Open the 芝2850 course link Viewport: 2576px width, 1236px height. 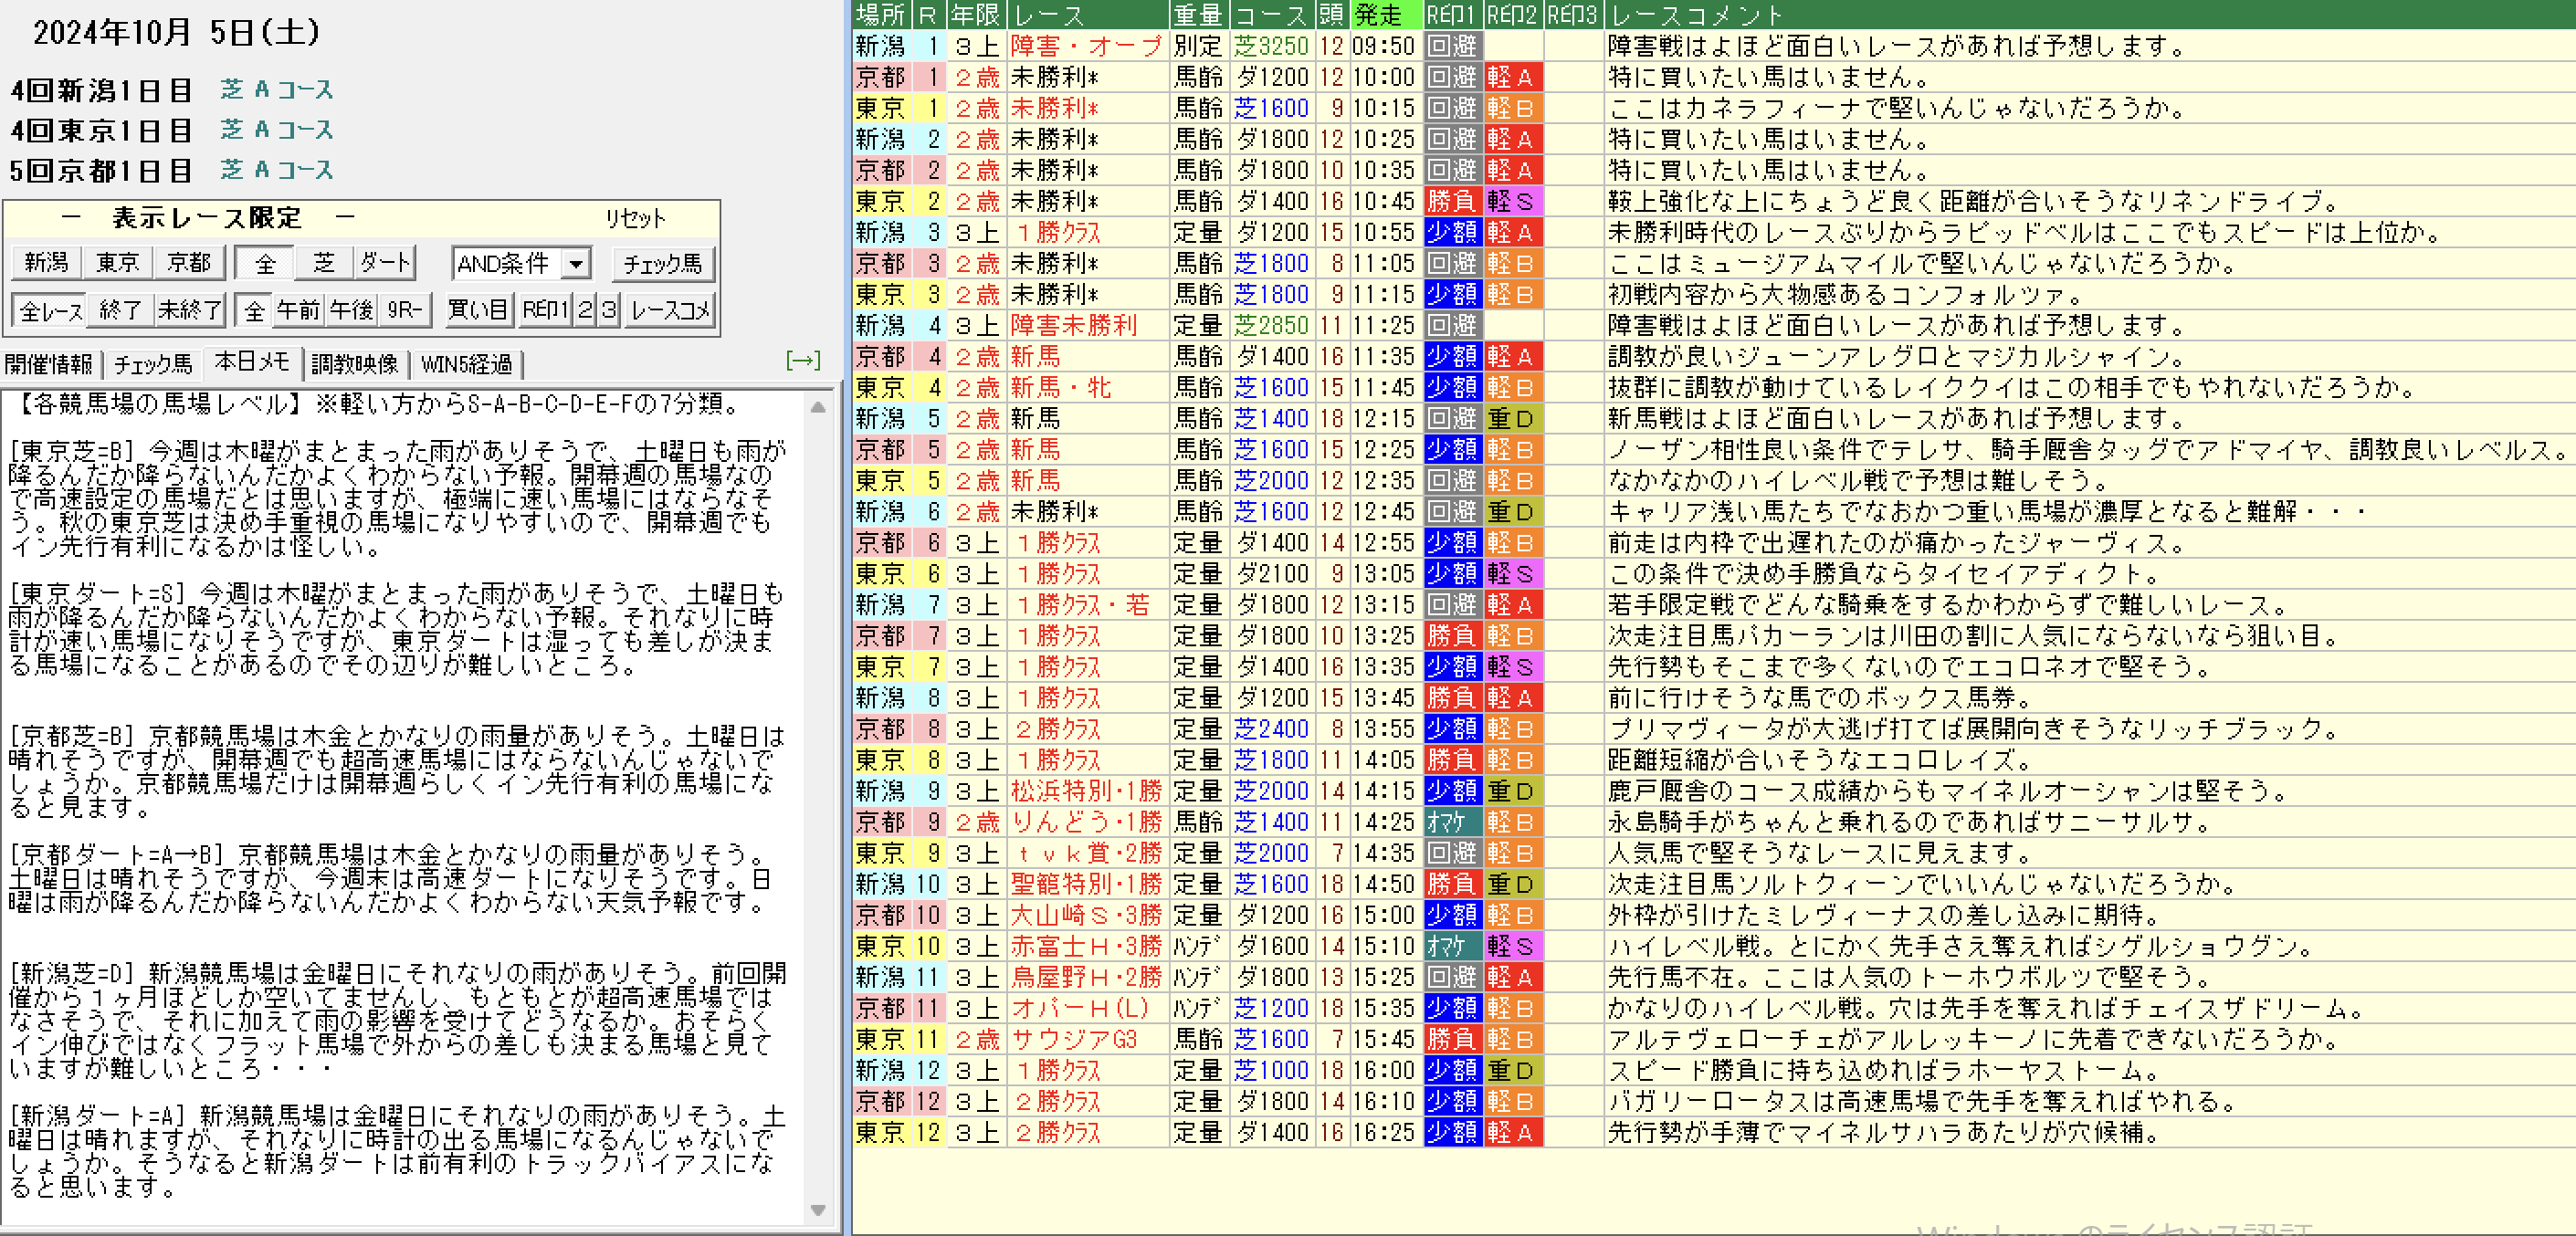1271,325
